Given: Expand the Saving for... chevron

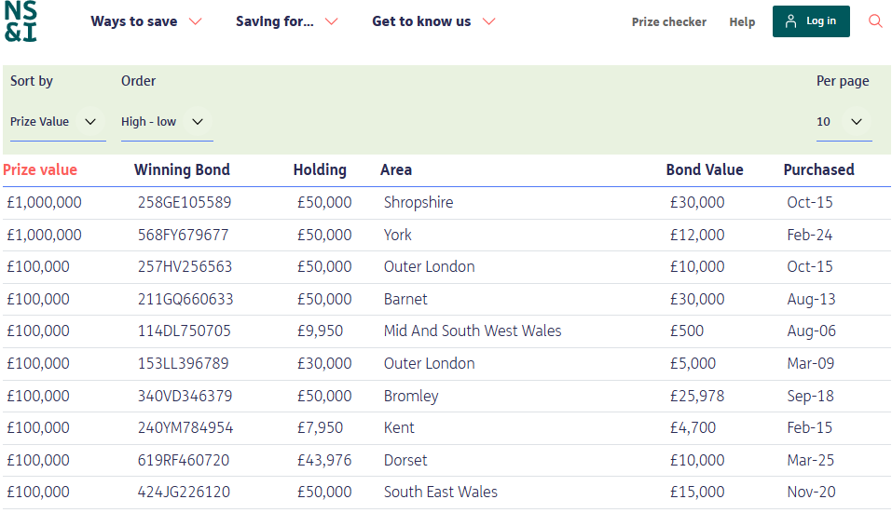Looking at the screenshot, I should (x=331, y=21).
